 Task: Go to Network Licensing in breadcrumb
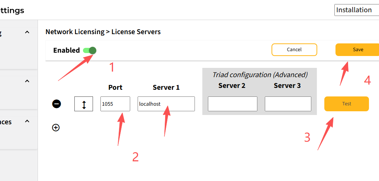point(75,32)
